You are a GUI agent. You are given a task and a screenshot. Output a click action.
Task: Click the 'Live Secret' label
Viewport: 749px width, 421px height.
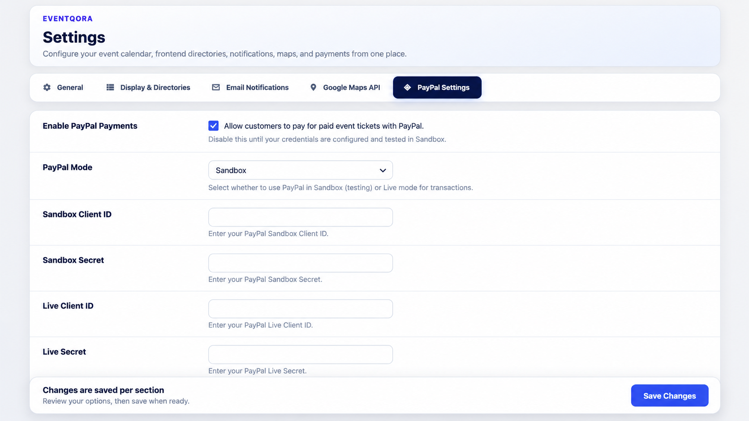[x=65, y=352]
